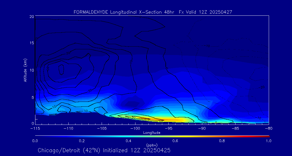Select the longitude tick label -115
292x156 pixels.
(35, 129)
